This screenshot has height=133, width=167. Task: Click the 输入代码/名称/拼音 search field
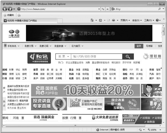pos(97,57)
